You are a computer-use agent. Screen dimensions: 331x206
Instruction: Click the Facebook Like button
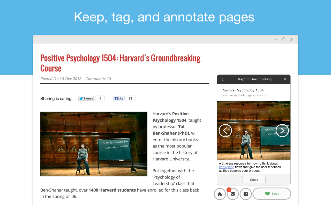coord(119,98)
